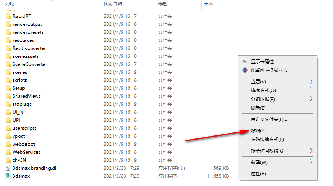Click the zh-CN folder icon
This screenshot has height=186, width=333.
point(8,160)
